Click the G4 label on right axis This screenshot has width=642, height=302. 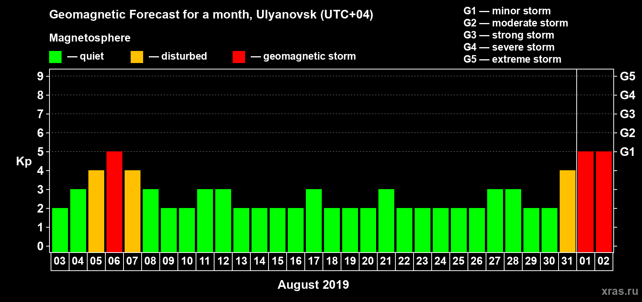click(628, 95)
